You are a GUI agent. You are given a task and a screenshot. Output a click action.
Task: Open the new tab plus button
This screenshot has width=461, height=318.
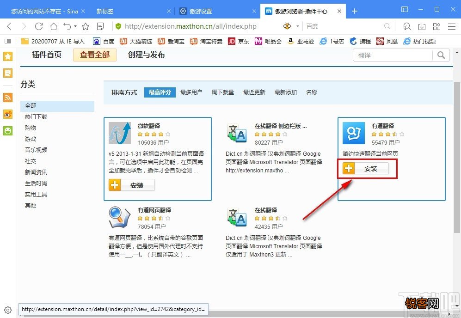pos(355,11)
